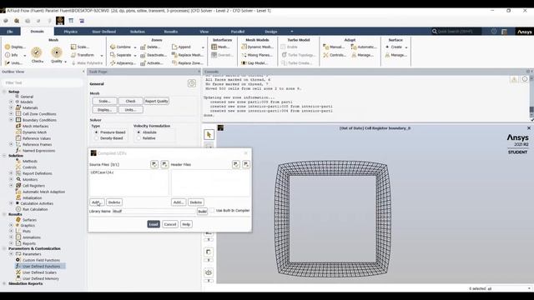This screenshot has height=300, width=534.
Task: Click the Scale mesh ribbon item
Action: click(80, 47)
